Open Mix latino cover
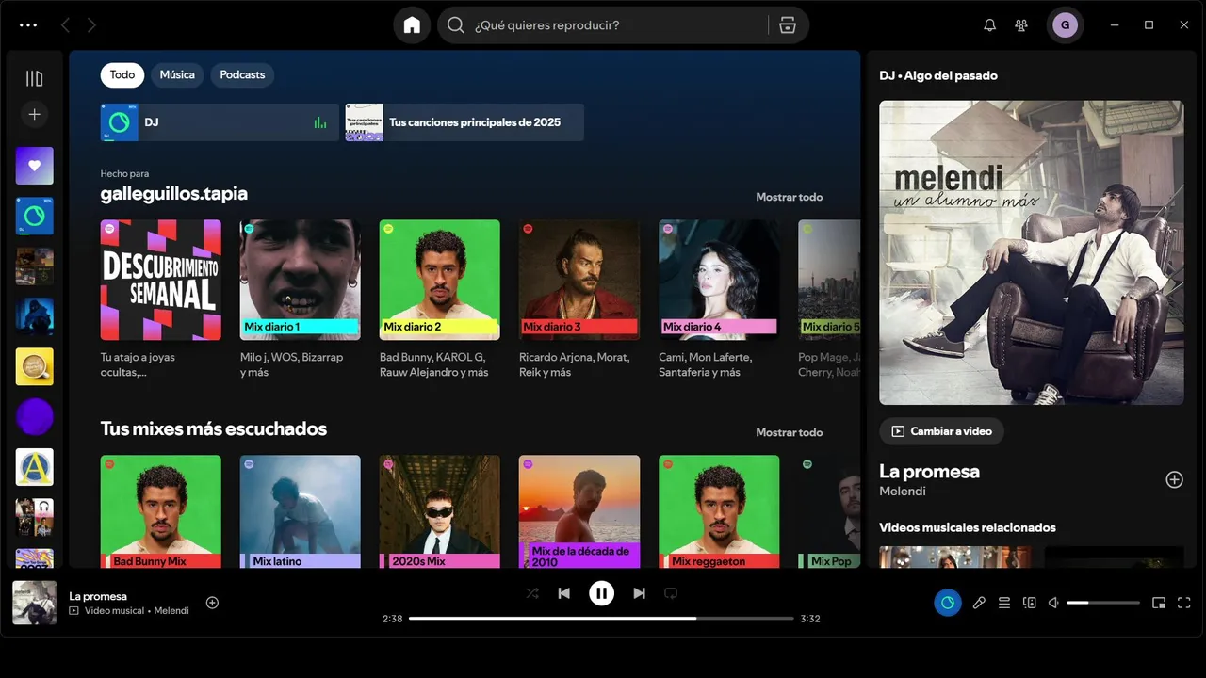1206x678 pixels. 301,511
